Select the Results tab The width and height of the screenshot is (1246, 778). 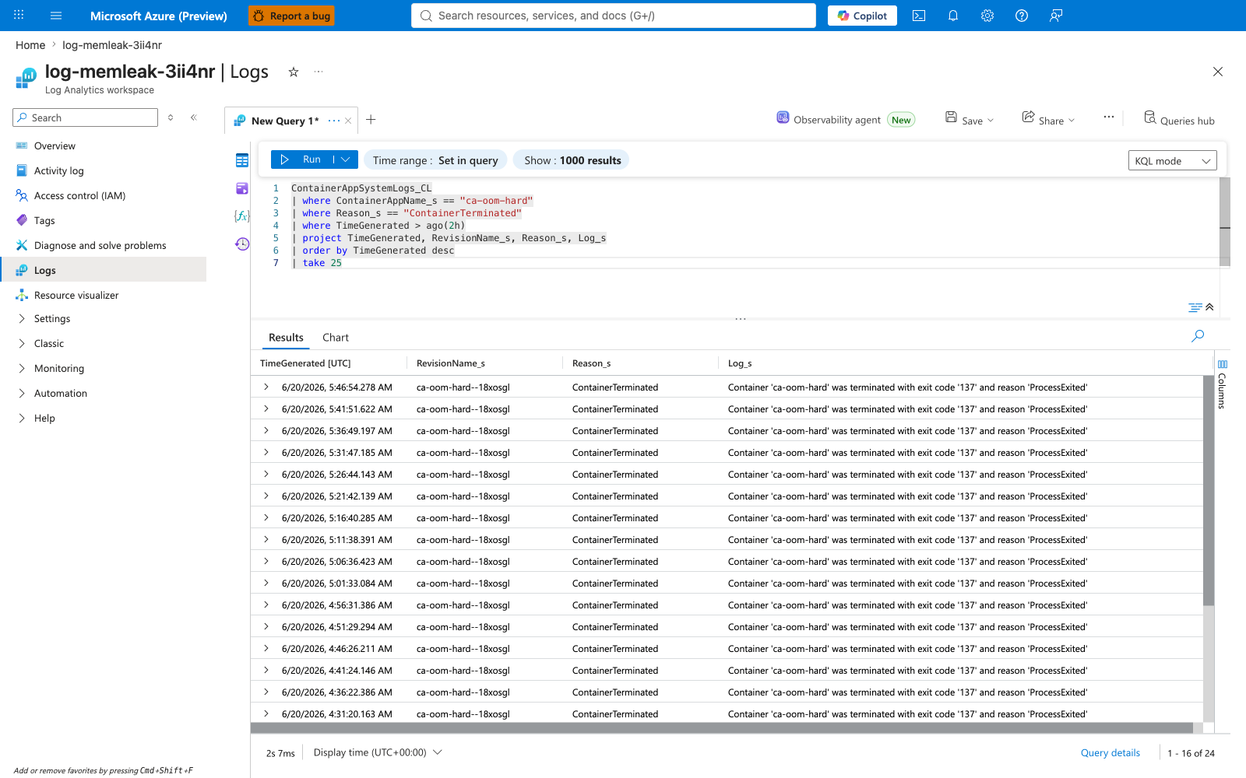tap(286, 338)
